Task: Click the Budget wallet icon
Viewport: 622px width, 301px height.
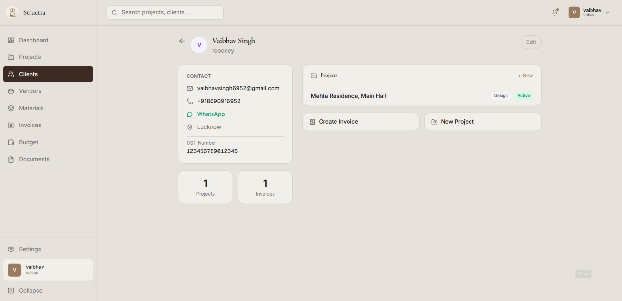Action: pyautogui.click(x=11, y=142)
